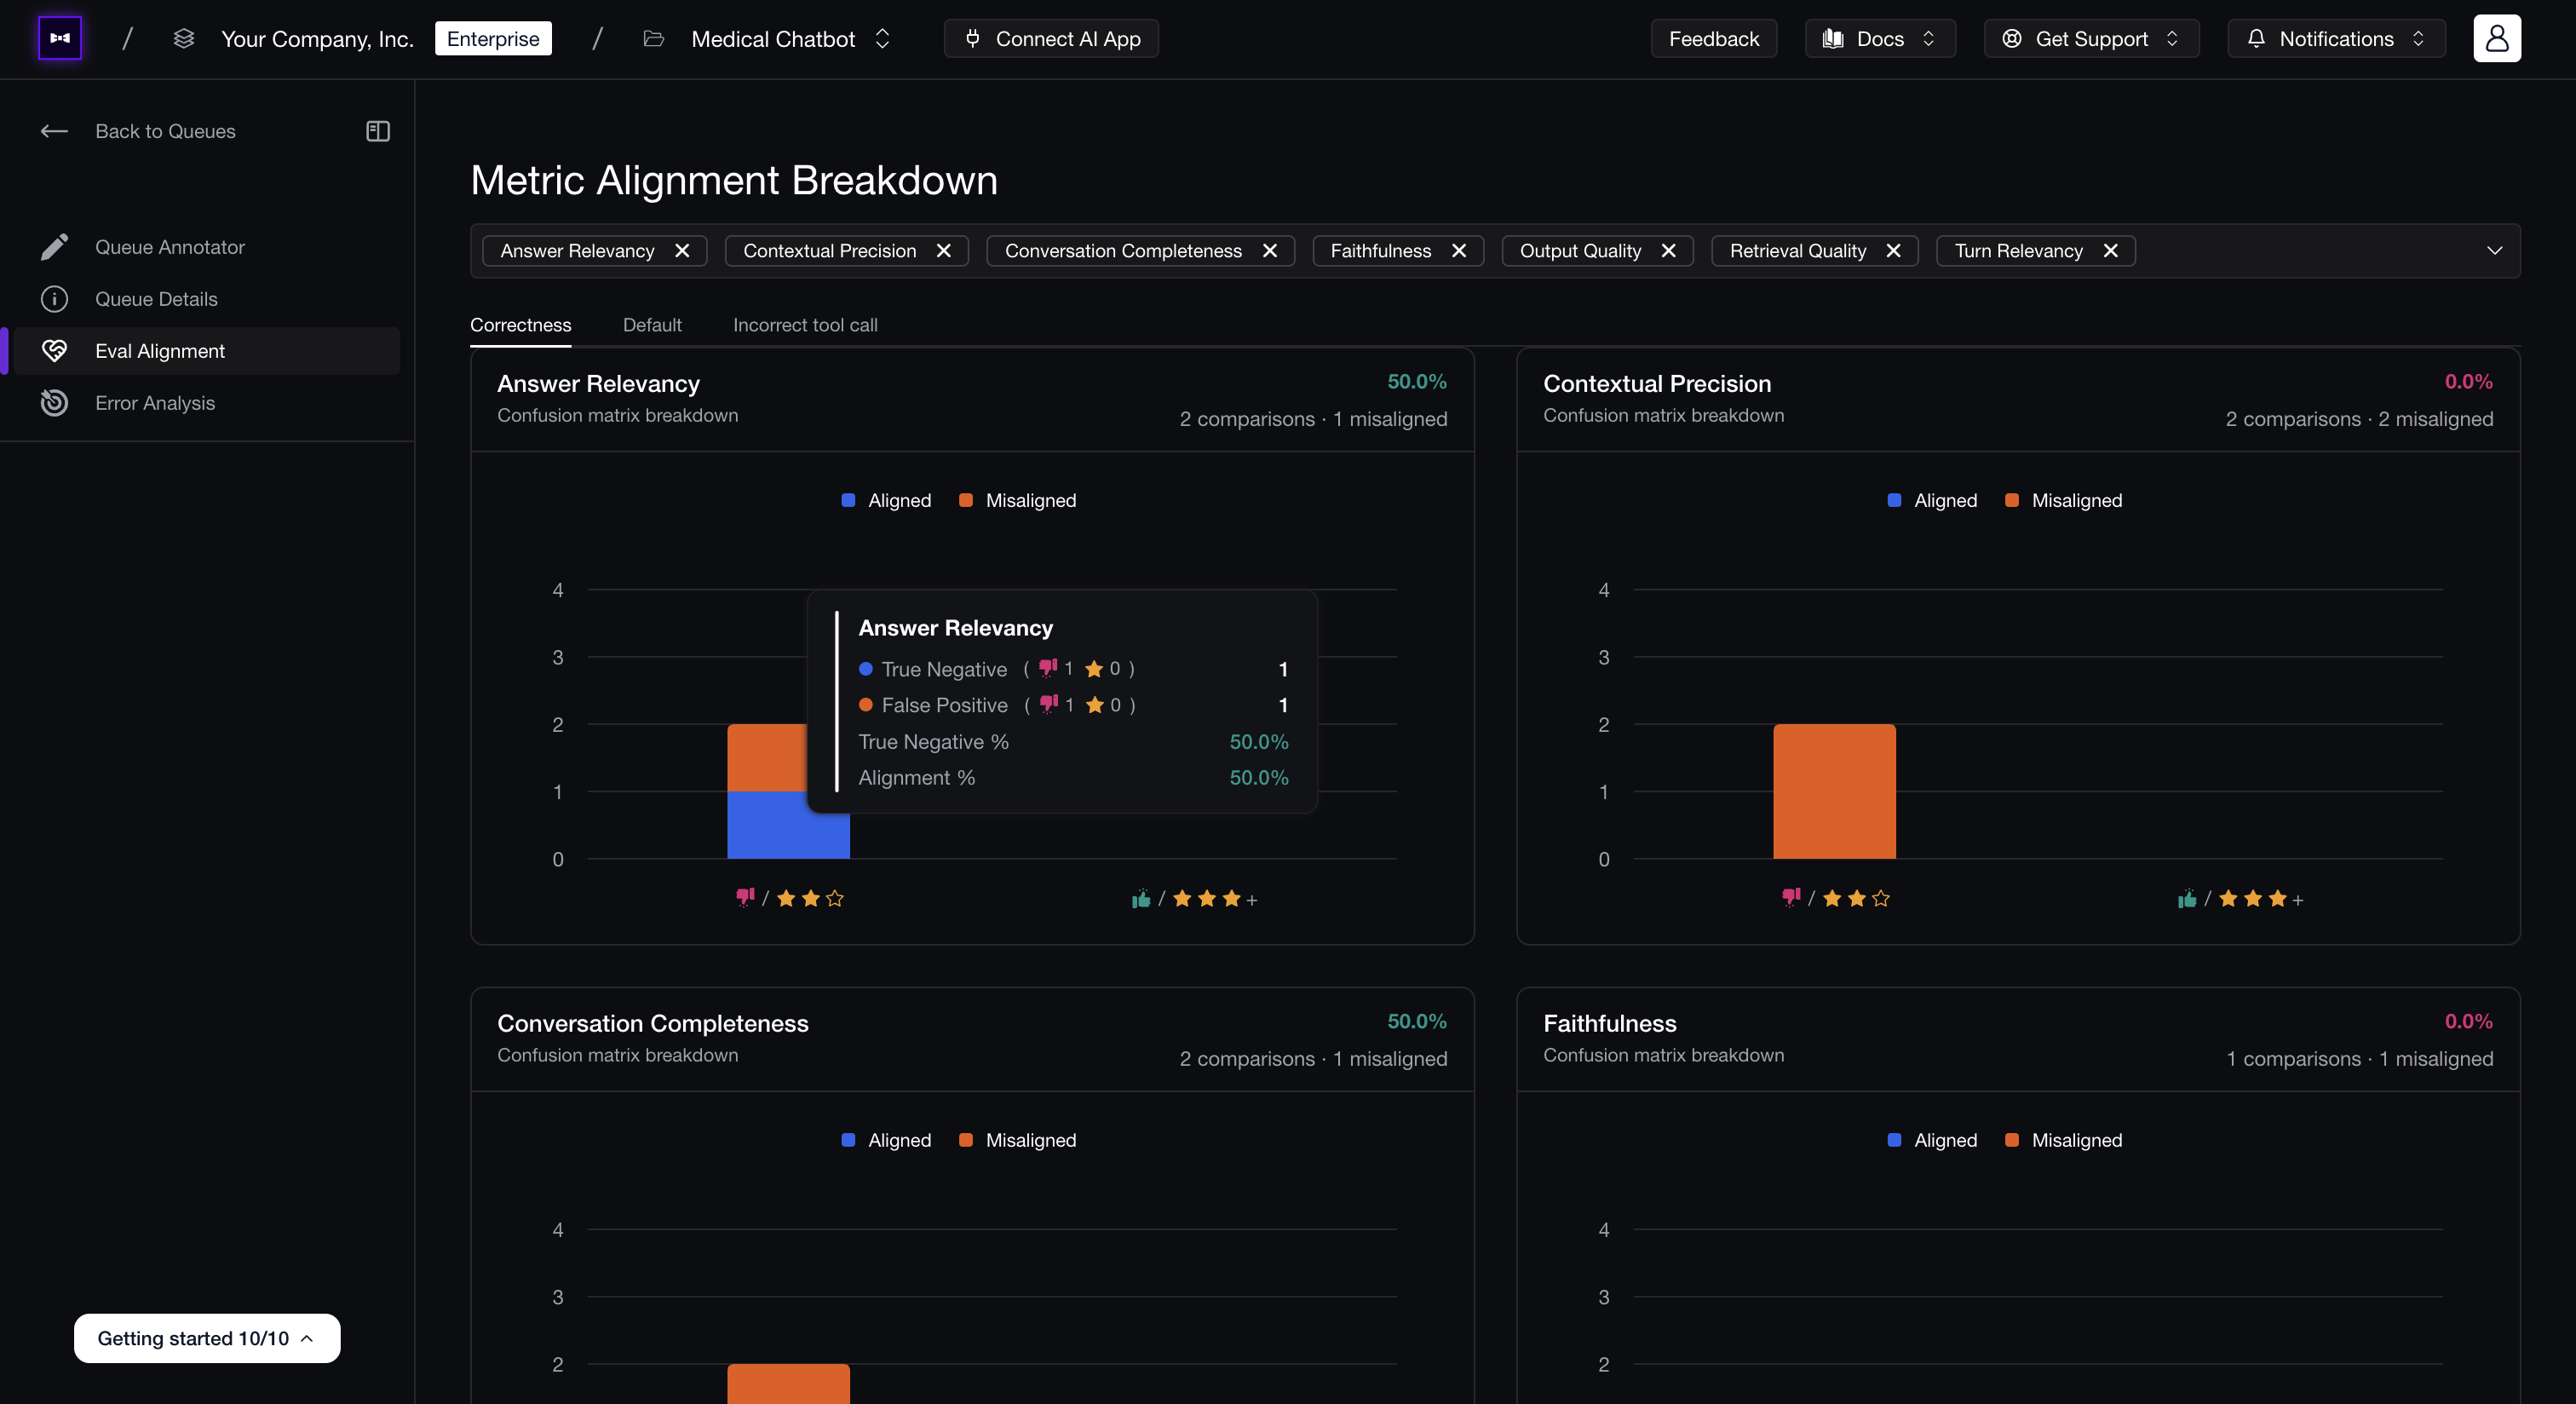Viewport: 2576px width, 1404px height.
Task: Open Queue Annotator pencil icon
Action: [x=54, y=247]
